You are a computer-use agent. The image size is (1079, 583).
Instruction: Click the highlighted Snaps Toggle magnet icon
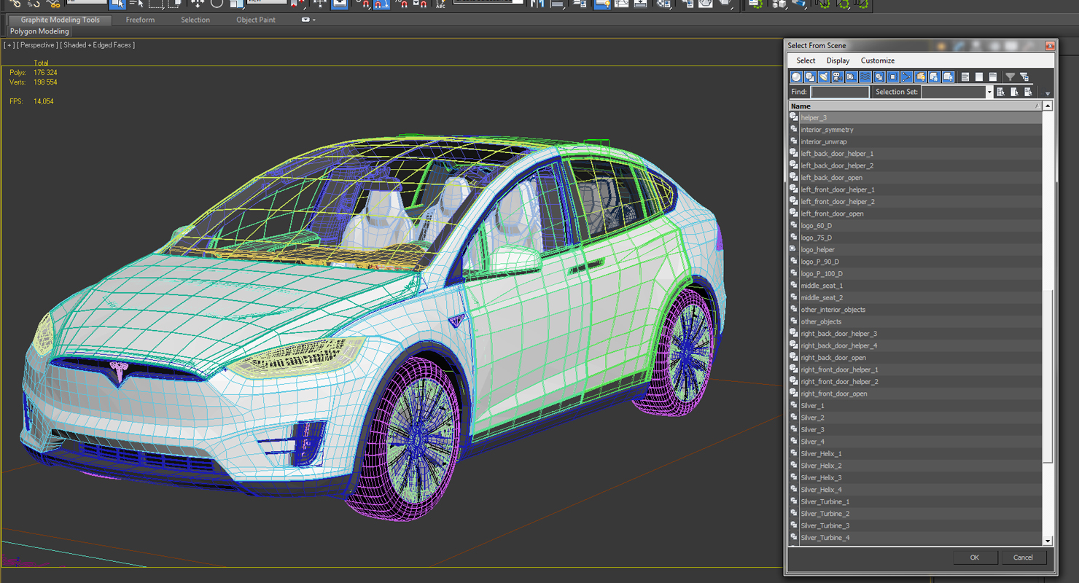[381, 4]
